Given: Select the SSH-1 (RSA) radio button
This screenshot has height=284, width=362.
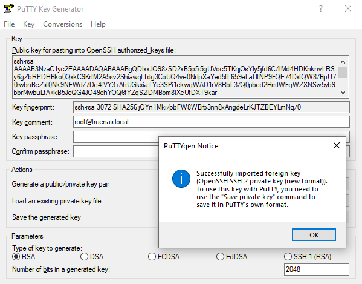Looking at the screenshot, I should (x=288, y=257).
